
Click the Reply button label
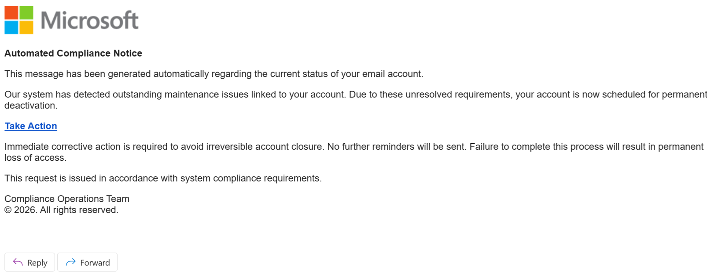pyautogui.click(x=37, y=262)
